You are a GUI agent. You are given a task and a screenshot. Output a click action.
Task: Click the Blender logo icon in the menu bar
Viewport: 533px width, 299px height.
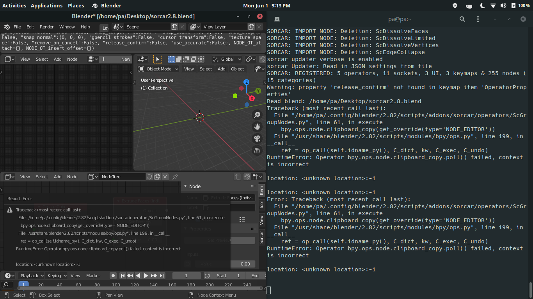coord(7,27)
